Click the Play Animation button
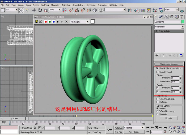186x135 pixels. 156,128
